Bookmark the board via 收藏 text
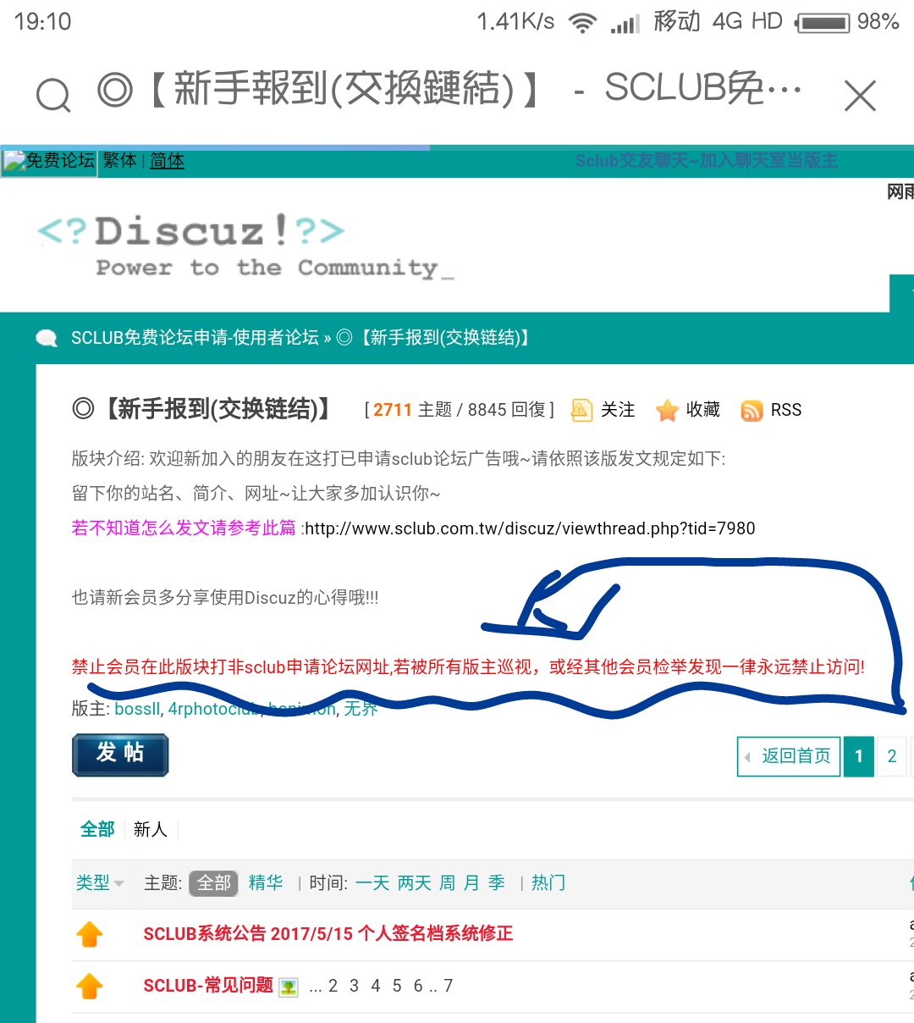Image resolution: width=914 pixels, height=1023 pixels. coord(703,410)
